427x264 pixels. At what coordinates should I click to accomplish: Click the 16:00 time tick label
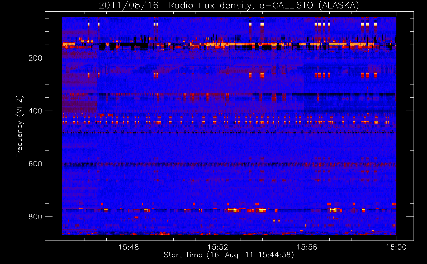click(x=396, y=247)
